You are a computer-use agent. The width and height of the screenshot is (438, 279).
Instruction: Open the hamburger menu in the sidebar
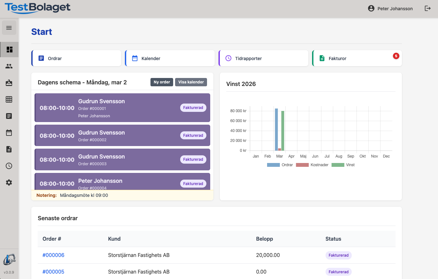tap(9, 28)
